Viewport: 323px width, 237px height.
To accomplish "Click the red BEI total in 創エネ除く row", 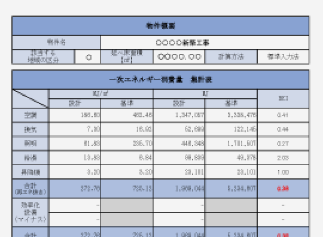I will coord(284,189).
